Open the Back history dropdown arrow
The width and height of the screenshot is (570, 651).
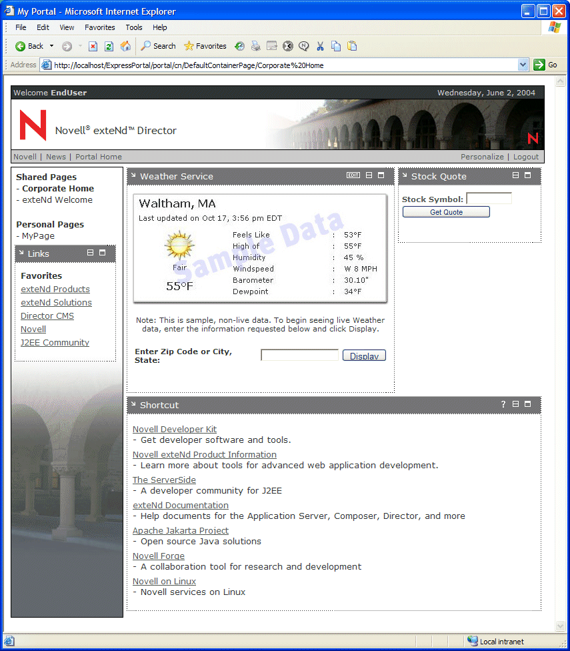(51, 46)
